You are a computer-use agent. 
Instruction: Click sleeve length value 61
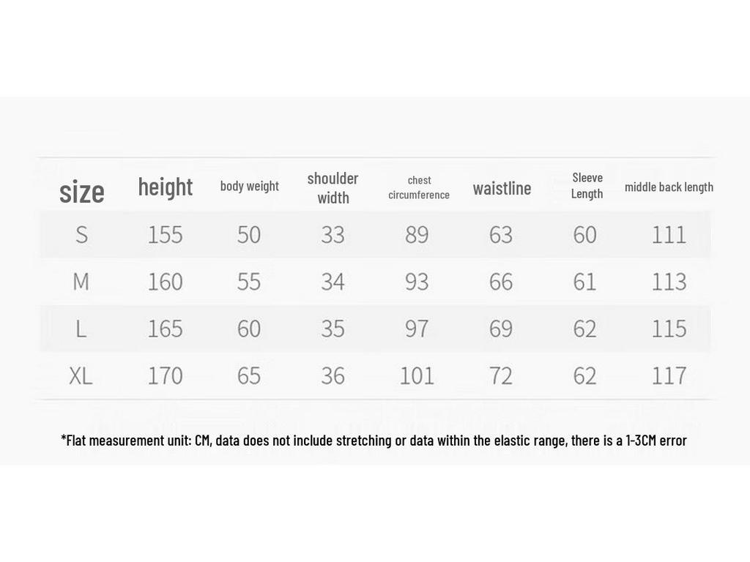point(584,282)
